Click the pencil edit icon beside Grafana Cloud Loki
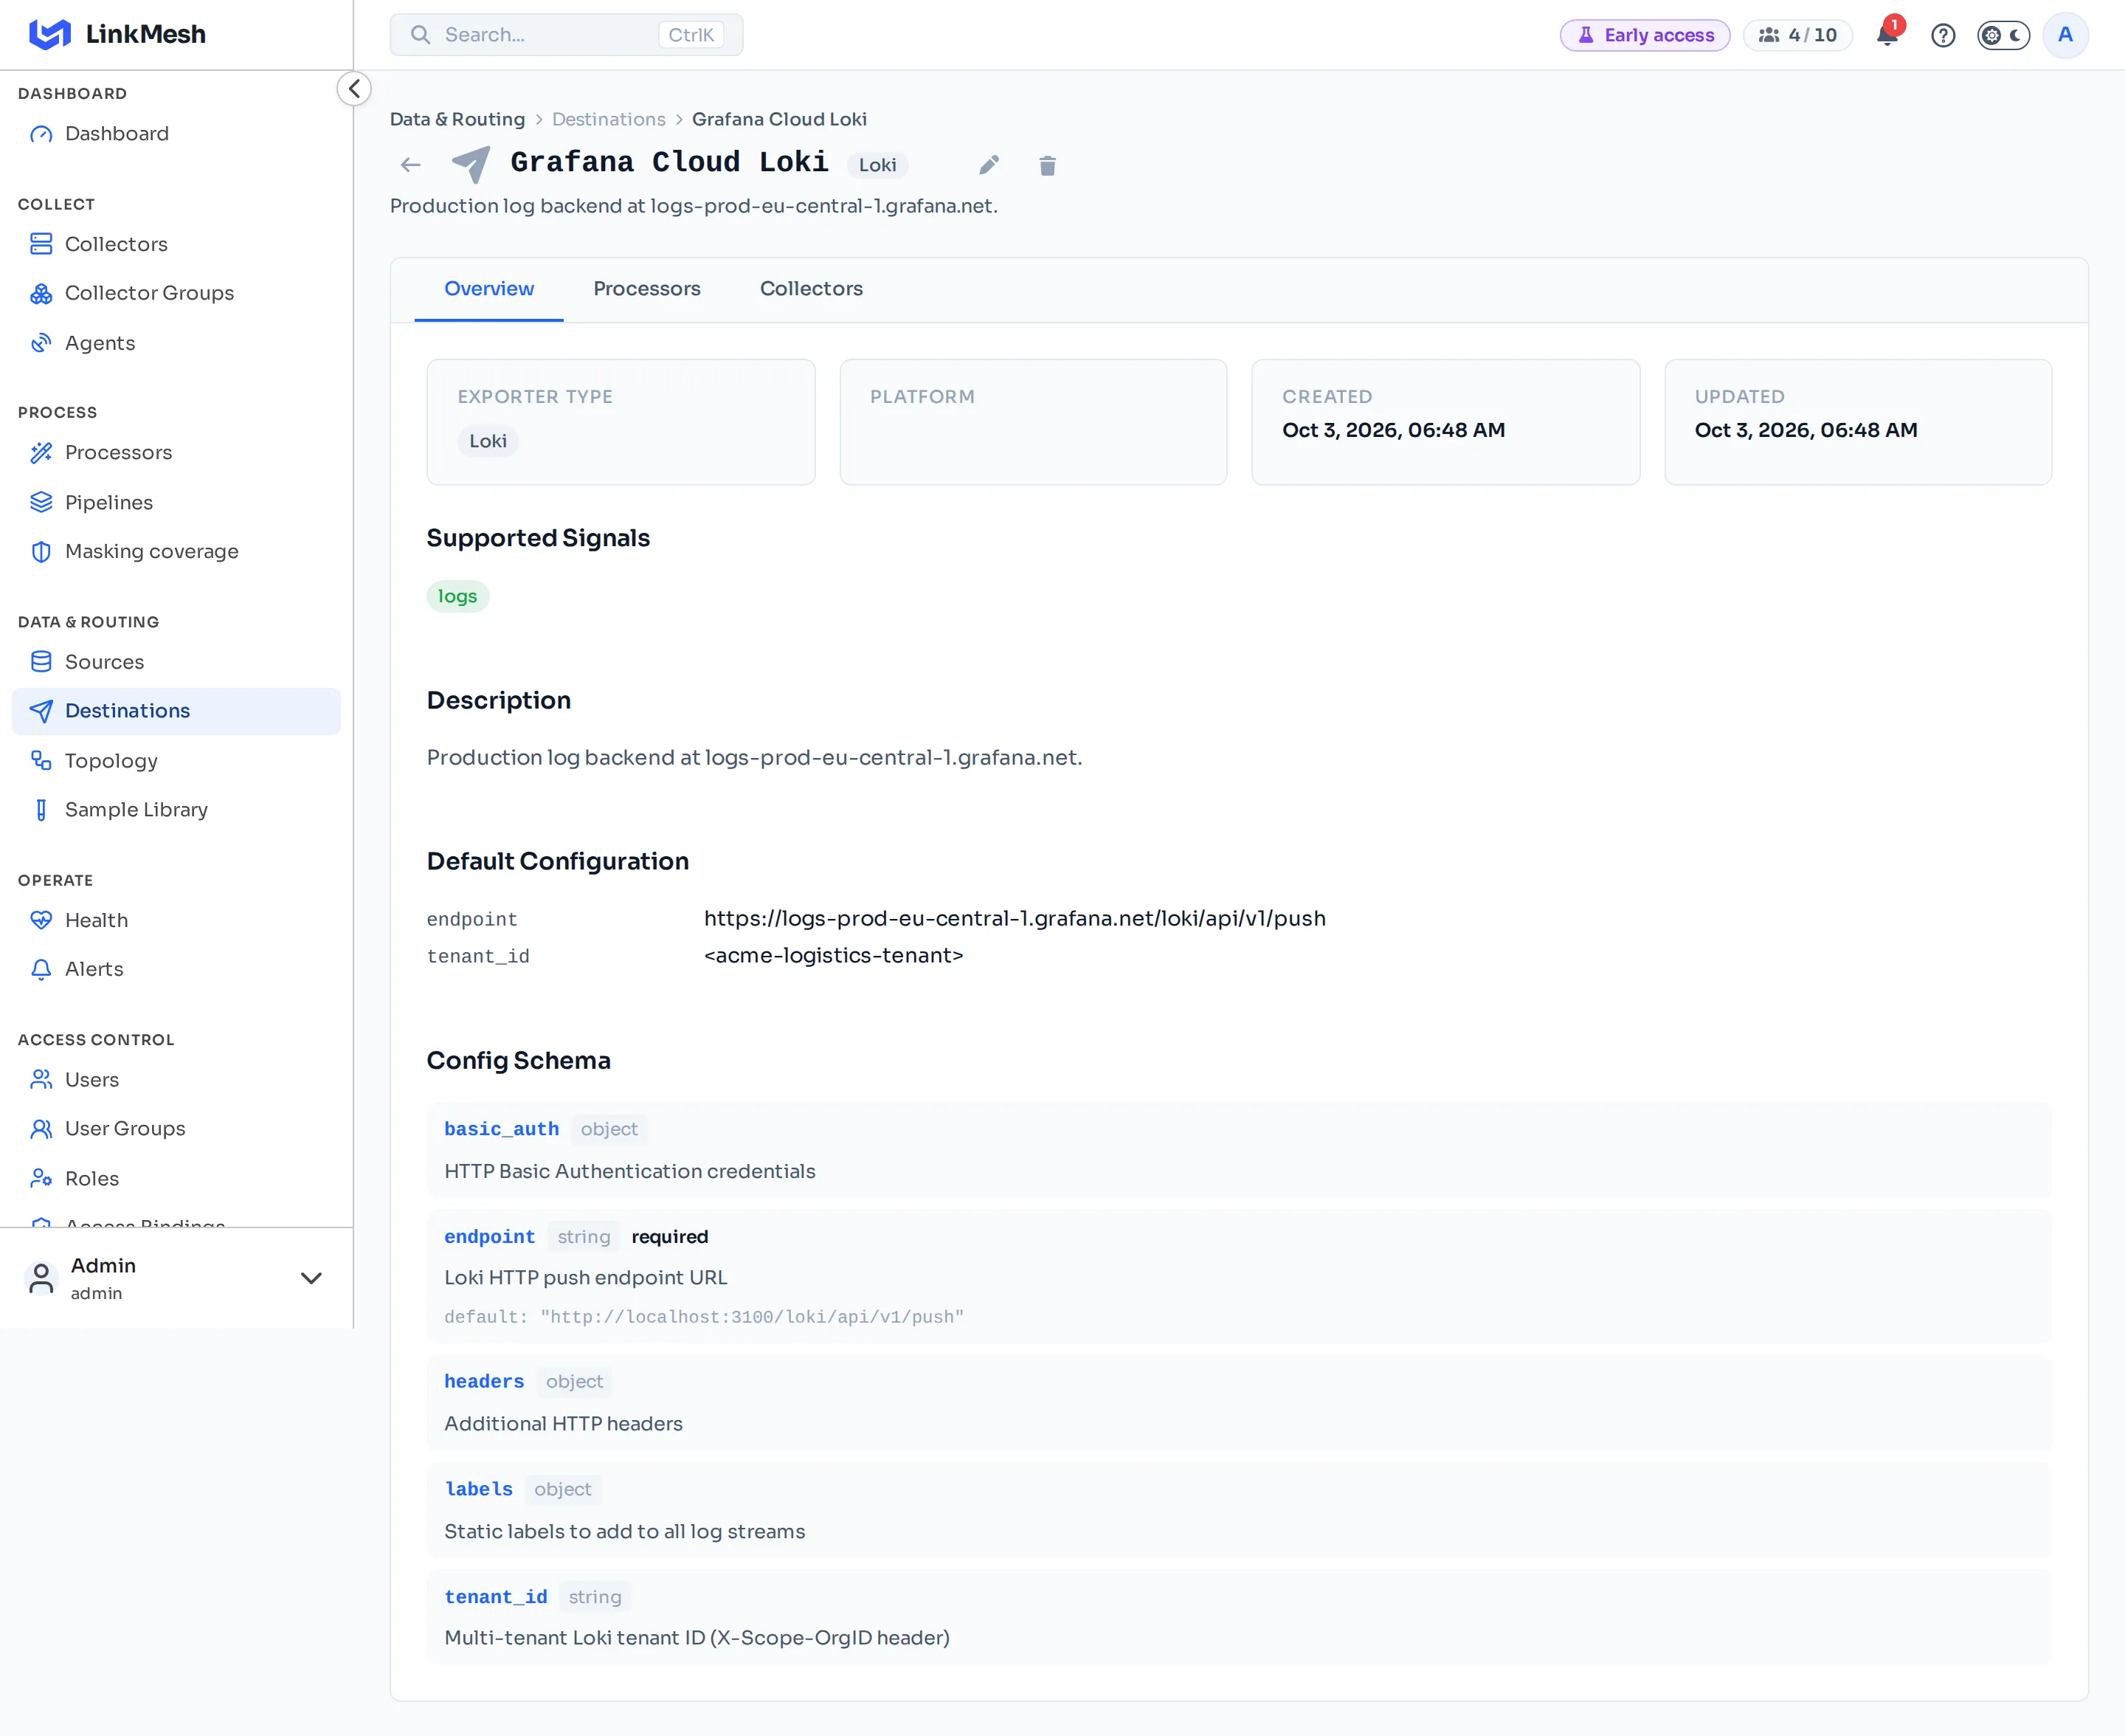 coord(989,165)
